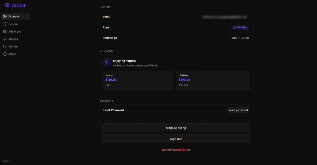This screenshot has width=317, height=165.
Task: Click the renewal date July 11, 2026
Action: pyautogui.click(x=240, y=38)
